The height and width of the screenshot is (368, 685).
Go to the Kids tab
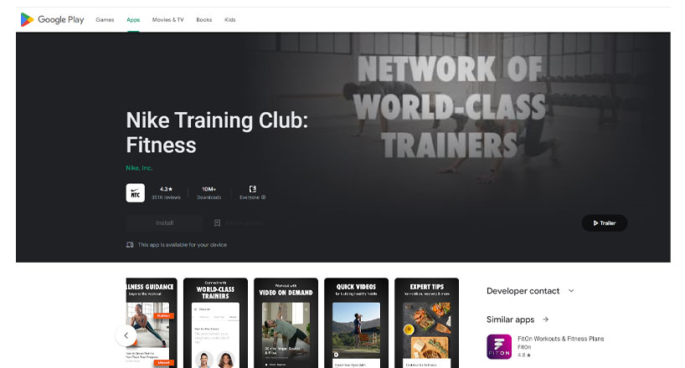(x=229, y=19)
